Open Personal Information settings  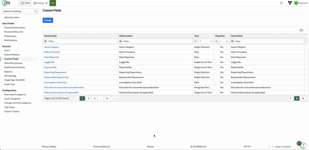pos(15,27)
